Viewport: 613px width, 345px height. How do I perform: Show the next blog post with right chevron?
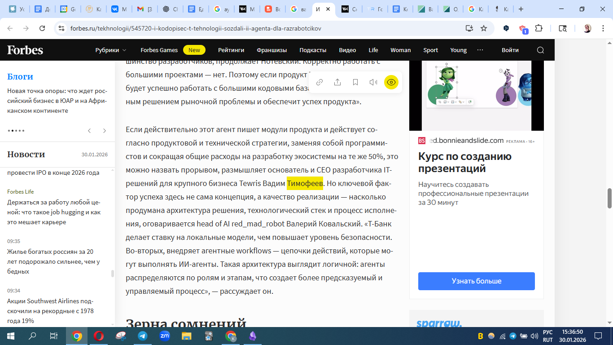pos(105,131)
